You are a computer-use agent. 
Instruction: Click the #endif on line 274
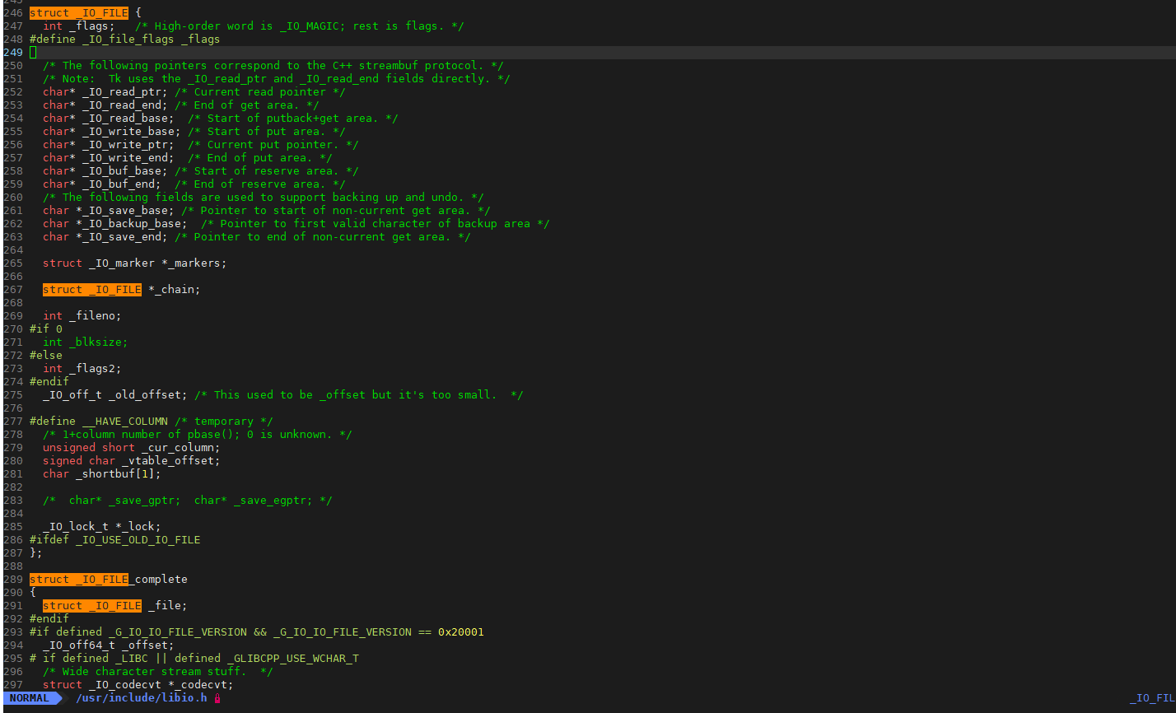pyautogui.click(x=49, y=382)
